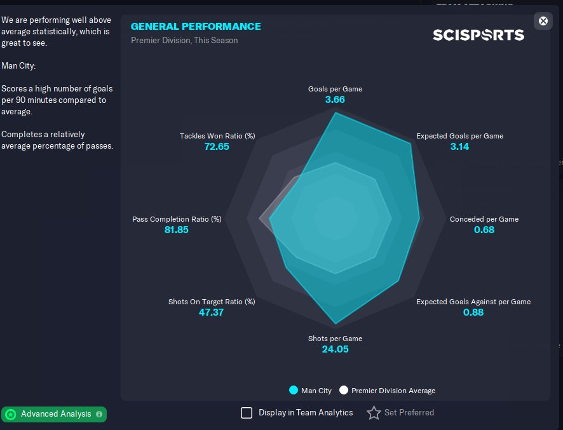Enable the Display in Team Analytics checkbox
The width and height of the screenshot is (563, 430).
coord(247,413)
